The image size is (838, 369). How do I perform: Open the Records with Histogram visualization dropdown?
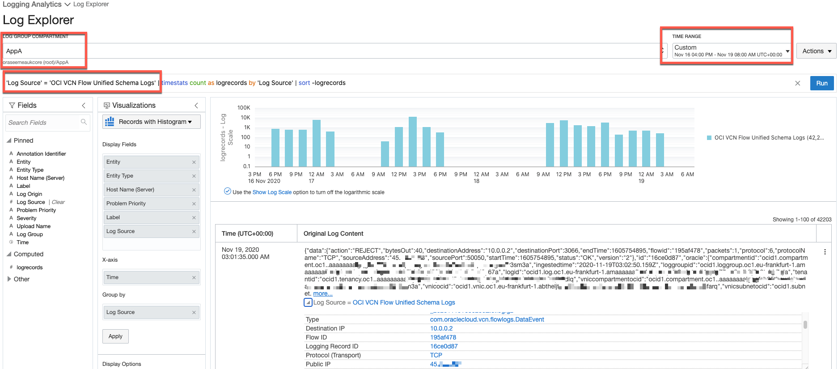tap(152, 122)
